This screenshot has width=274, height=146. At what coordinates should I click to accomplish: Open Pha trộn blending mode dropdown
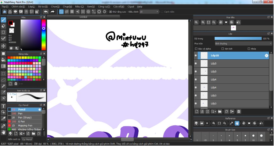[x=243, y=44]
